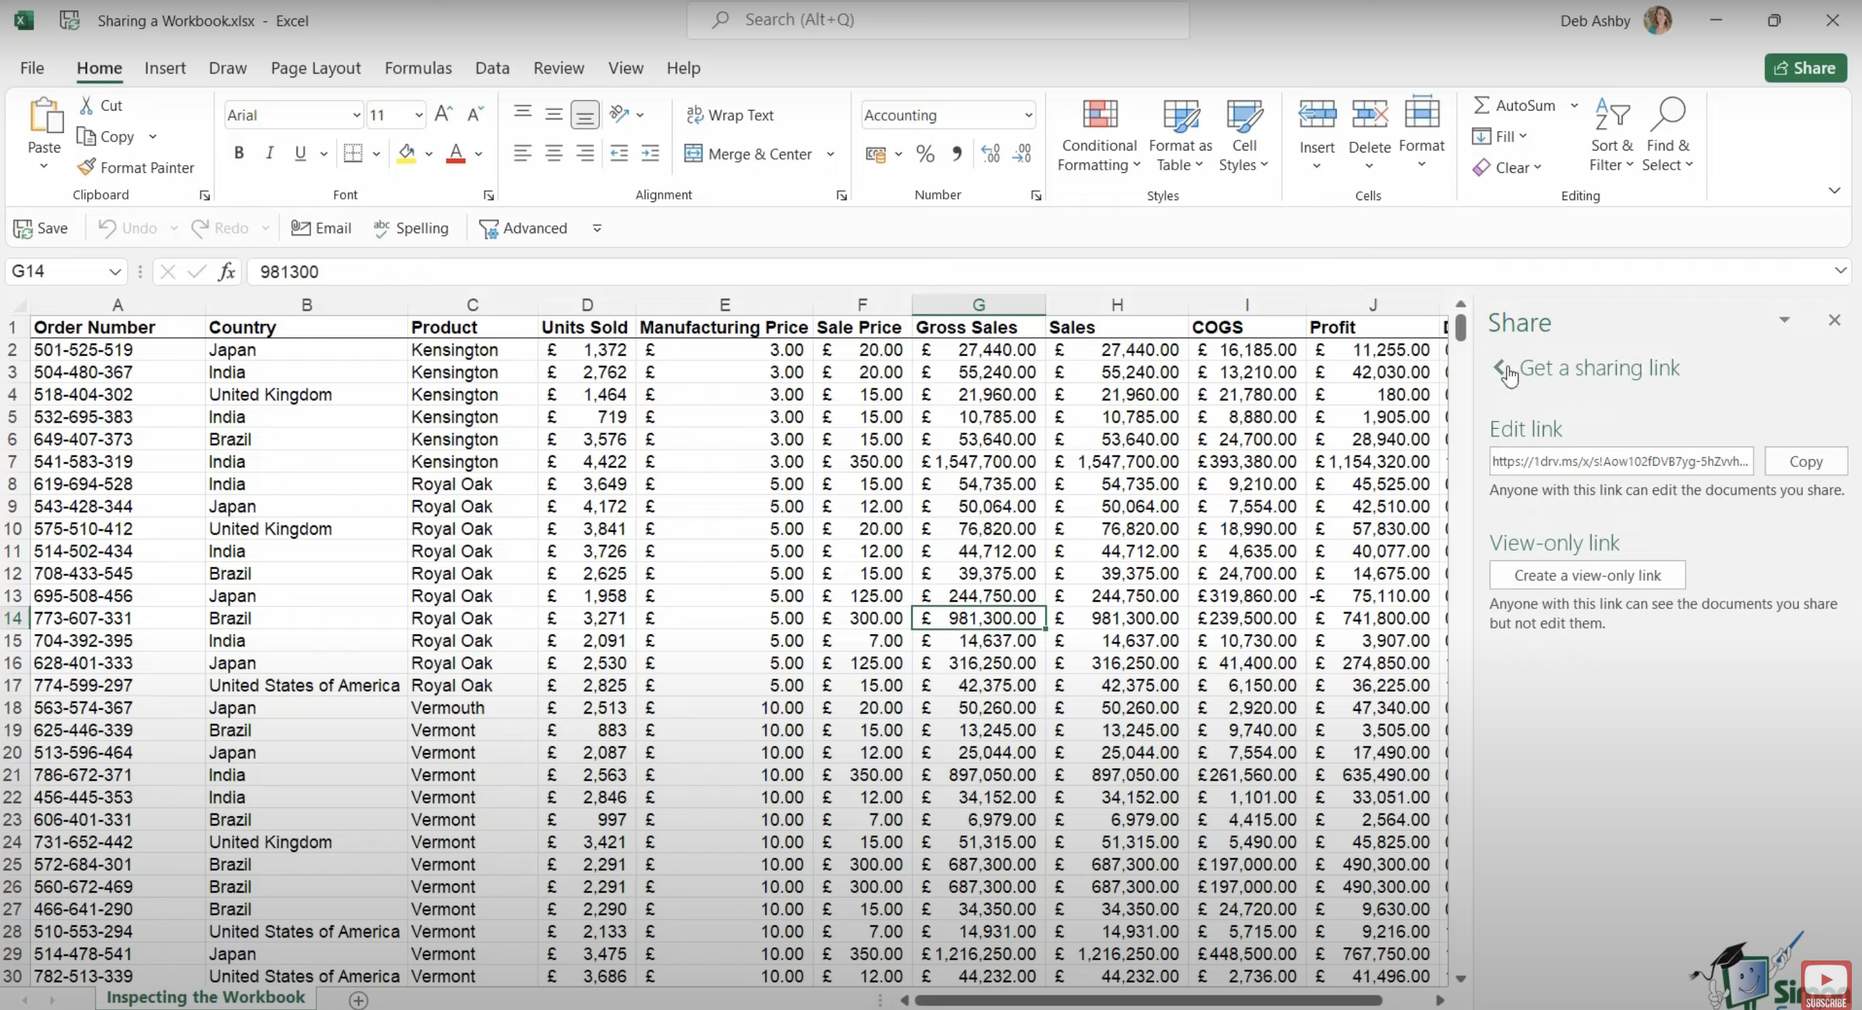Screen dimensions: 1862x1010
Task: Toggle Italic formatting
Action: point(270,153)
